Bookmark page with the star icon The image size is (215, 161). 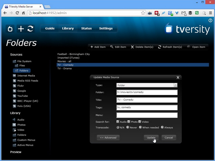click(143, 13)
